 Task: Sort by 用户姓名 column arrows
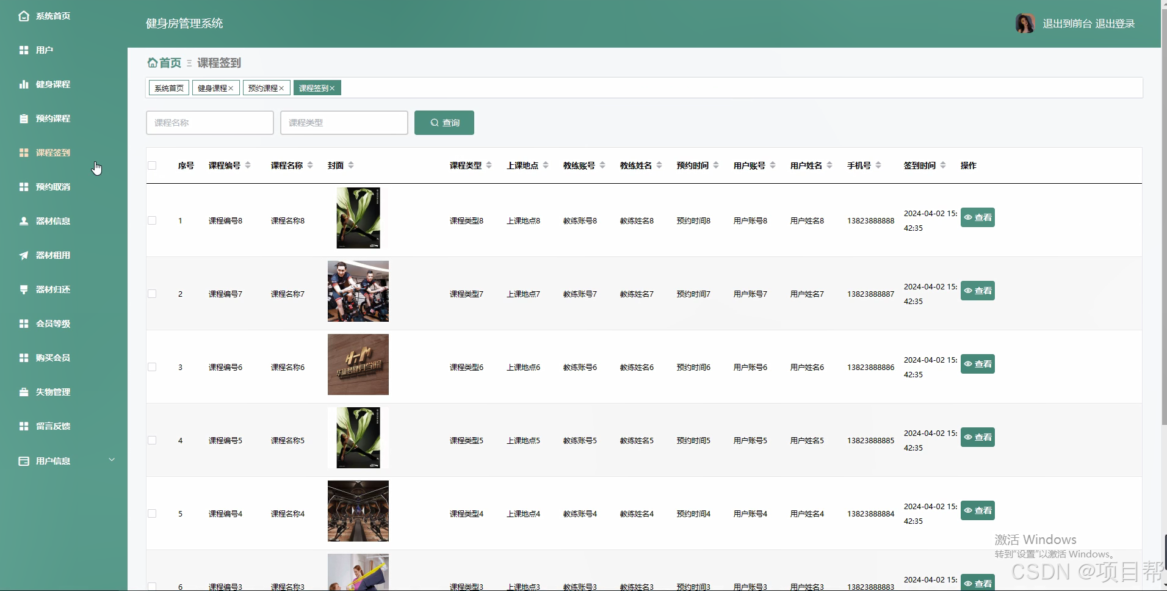(829, 165)
